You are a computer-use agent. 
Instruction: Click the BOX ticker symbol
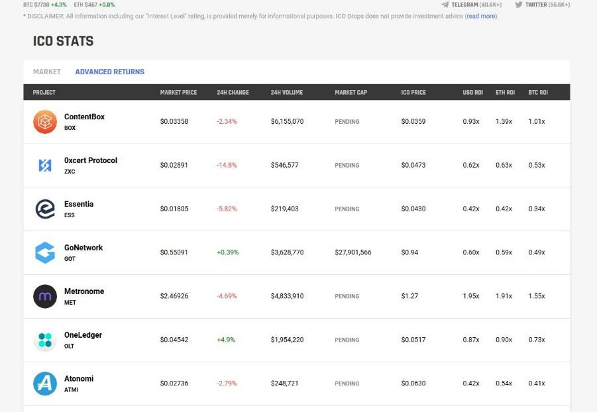(x=70, y=128)
